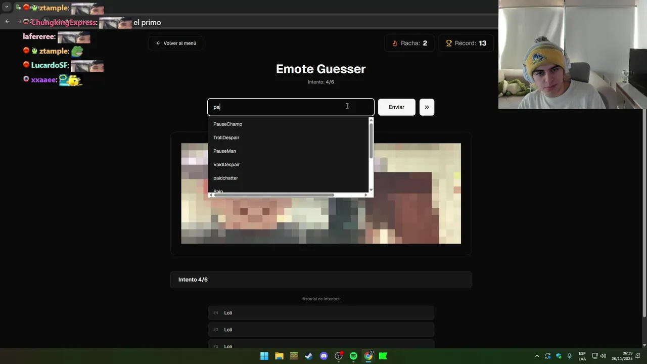Click the sync tray icon

pyautogui.click(x=548, y=356)
